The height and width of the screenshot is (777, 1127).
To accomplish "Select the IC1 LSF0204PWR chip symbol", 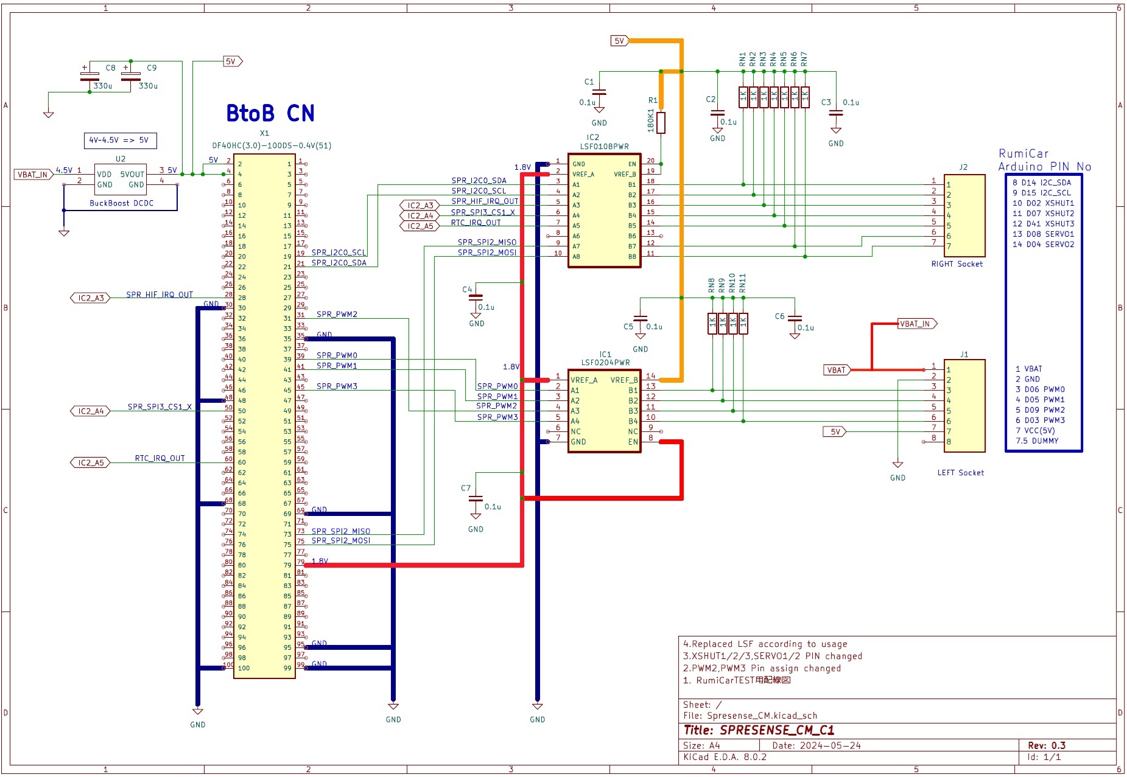I will 604,411.
